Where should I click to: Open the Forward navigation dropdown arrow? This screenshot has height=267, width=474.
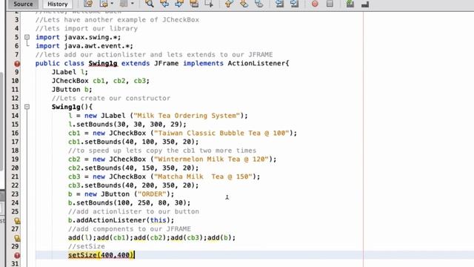pyautogui.click(x=132, y=4)
